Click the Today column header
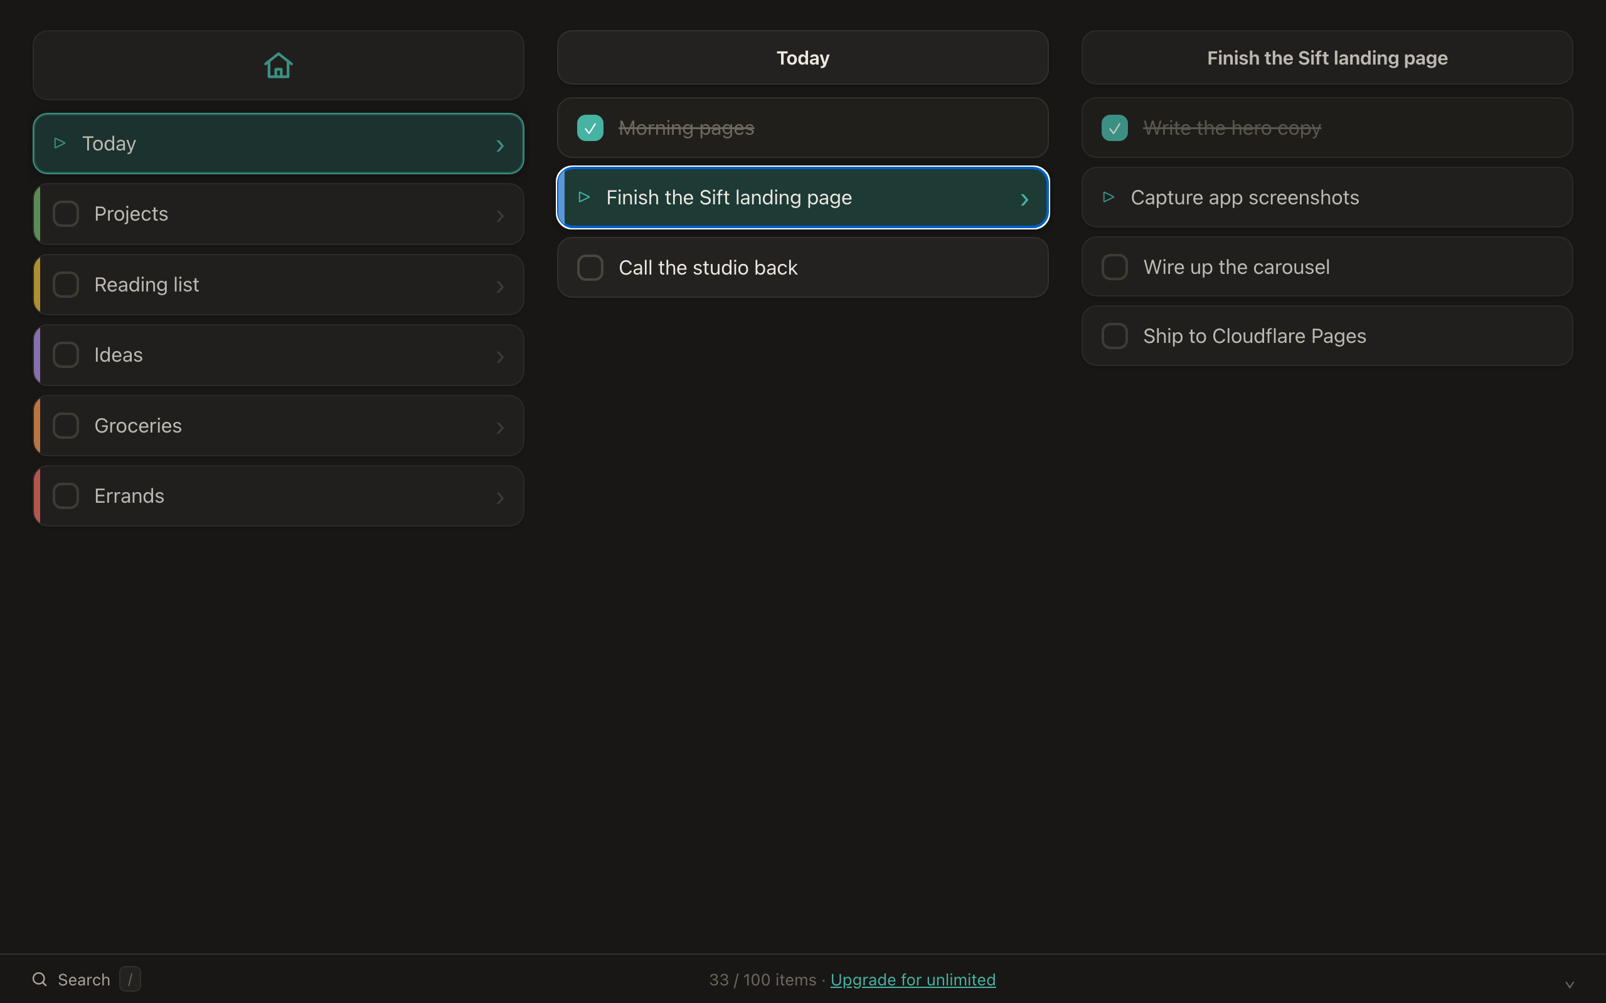This screenshot has height=1003, width=1606. 803,58
